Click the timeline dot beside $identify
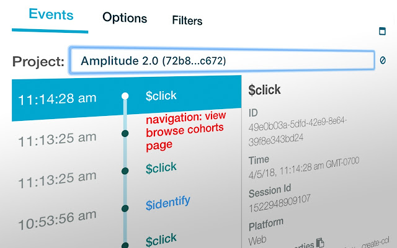The width and height of the screenshot is (397, 248). [125, 208]
